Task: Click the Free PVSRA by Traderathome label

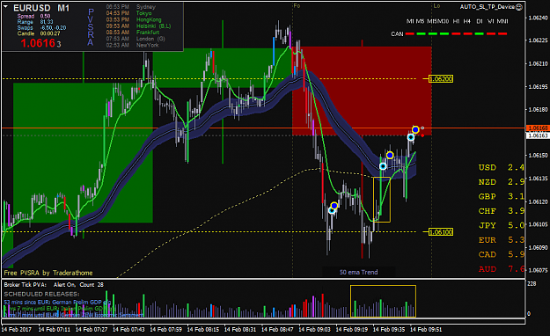Action: tap(48, 273)
